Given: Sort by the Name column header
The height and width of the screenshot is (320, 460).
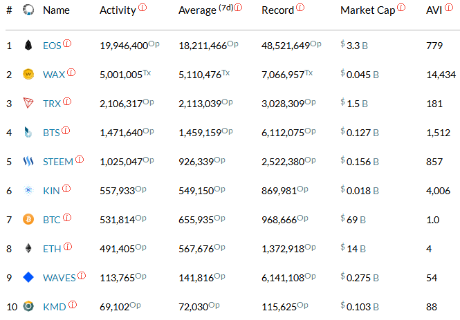Looking at the screenshot, I should (56, 10).
